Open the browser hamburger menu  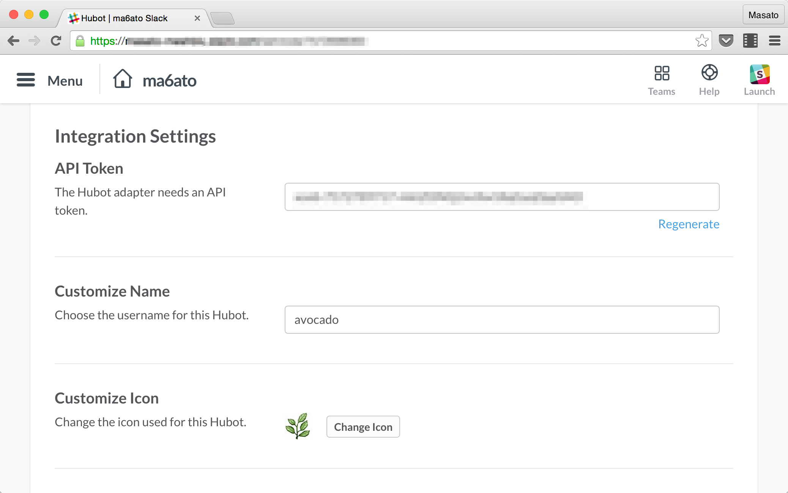(x=774, y=41)
